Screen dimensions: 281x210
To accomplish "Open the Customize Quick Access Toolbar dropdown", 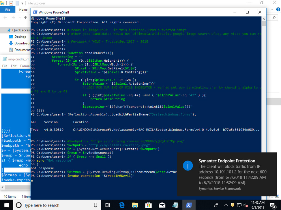I will (x=22, y=3).
